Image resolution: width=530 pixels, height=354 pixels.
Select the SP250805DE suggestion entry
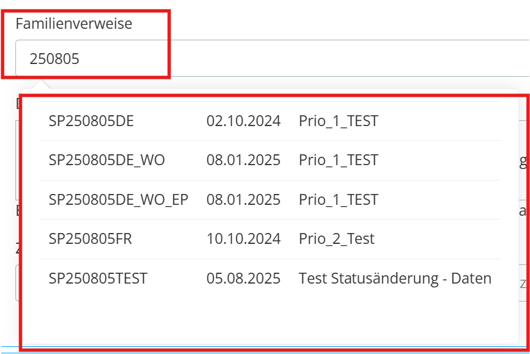(x=270, y=121)
